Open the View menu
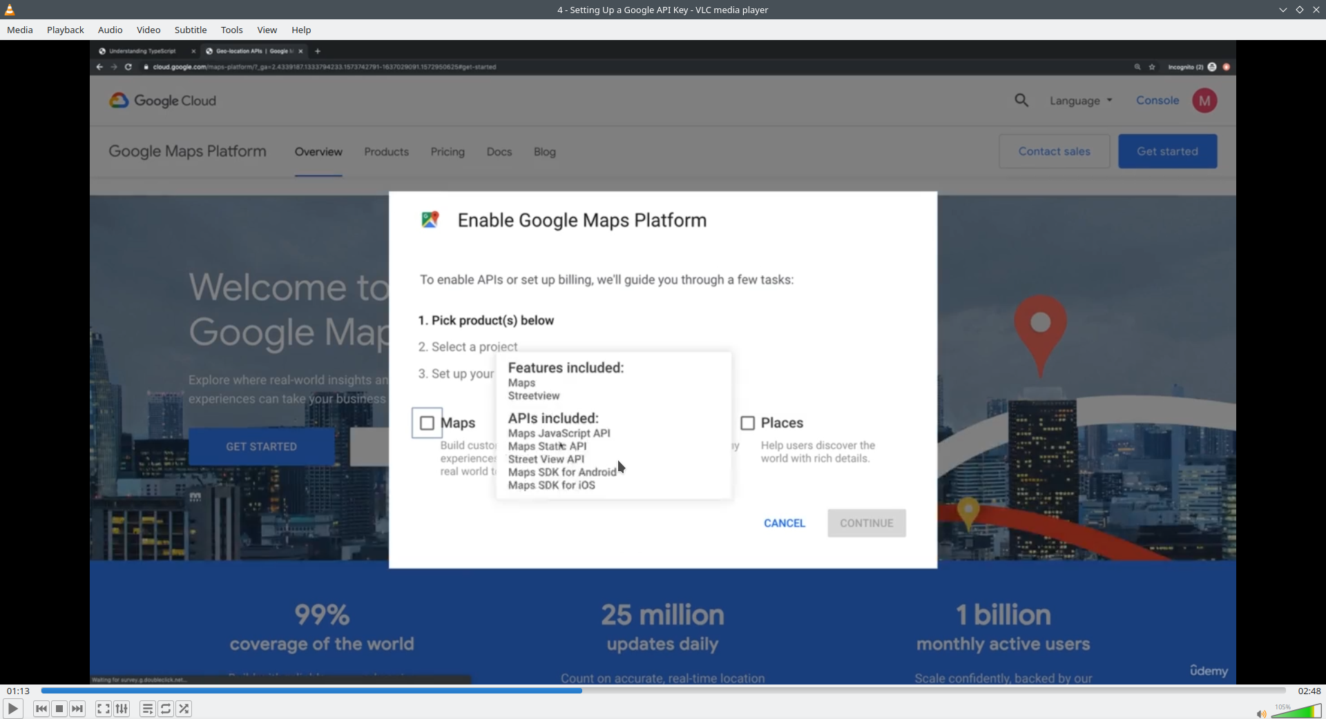The height and width of the screenshot is (719, 1326). point(267,30)
